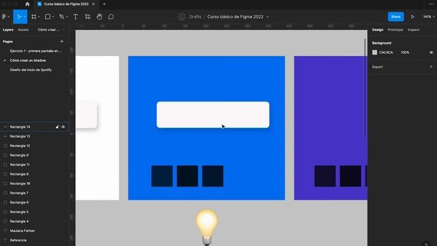The width and height of the screenshot is (437, 246).
Task: Open the Frame tools dropdown arrow
Action: click(39, 17)
